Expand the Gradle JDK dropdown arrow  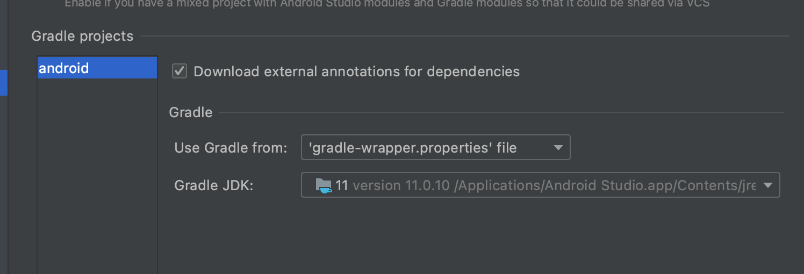(x=768, y=186)
